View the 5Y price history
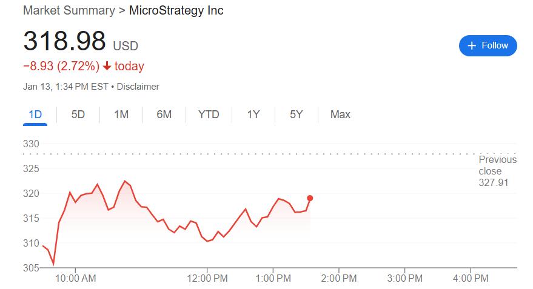The width and height of the screenshot is (533, 289). click(x=296, y=115)
